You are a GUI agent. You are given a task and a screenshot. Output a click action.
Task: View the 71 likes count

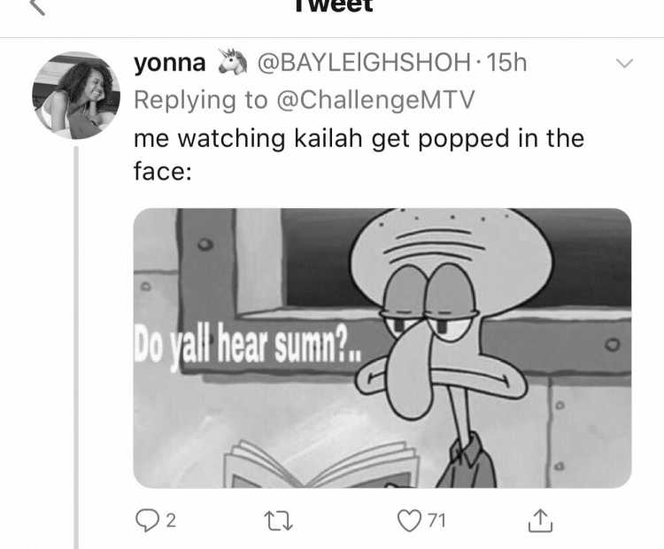pos(436,521)
